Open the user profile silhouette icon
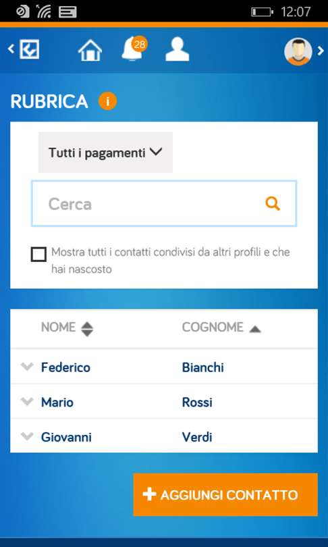 177,49
